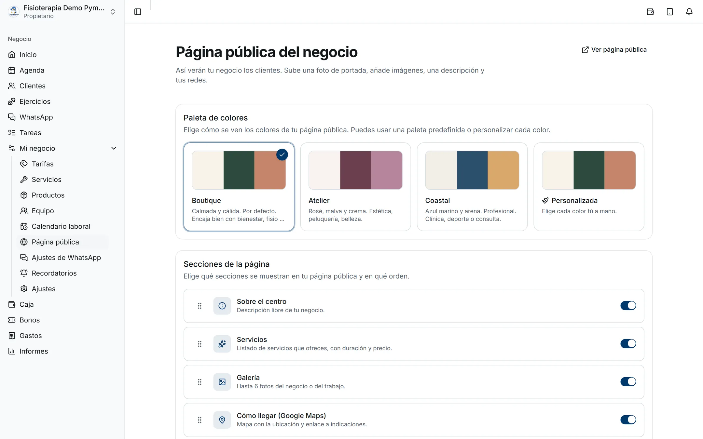Viewport: 703px width, 439px height.
Task: Click the Cómo llegar map pin icon
Action: click(x=222, y=420)
